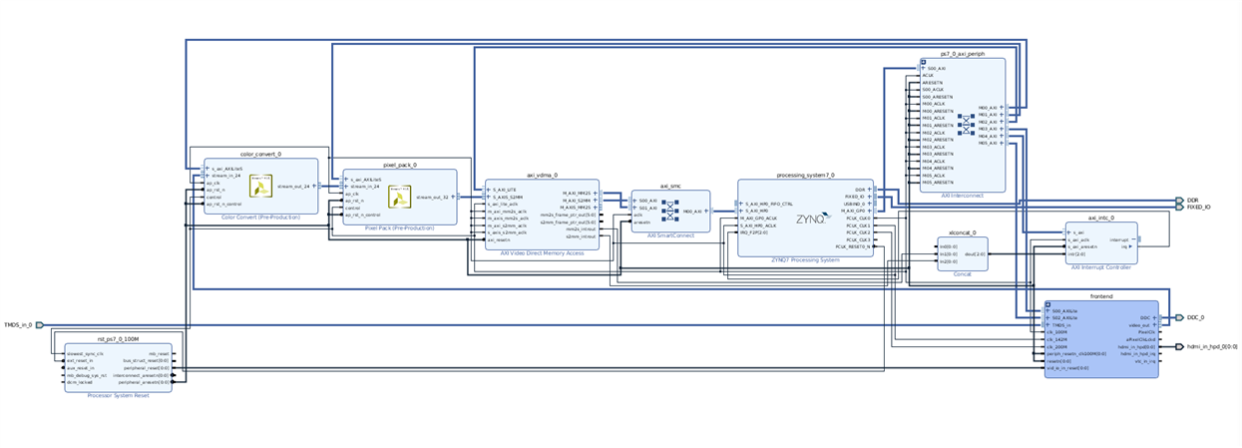The image size is (1242, 448).
Task: Click the AXI Video Direct Memory Access label
Action: pyautogui.click(x=542, y=253)
